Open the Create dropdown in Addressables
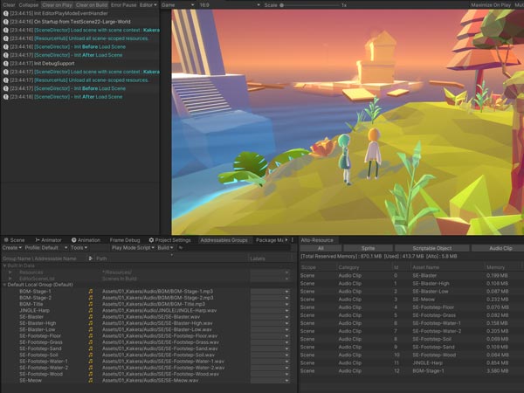524x393 pixels. tap(11, 248)
